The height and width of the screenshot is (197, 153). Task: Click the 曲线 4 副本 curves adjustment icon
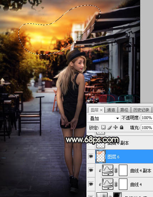click(x=107, y=170)
